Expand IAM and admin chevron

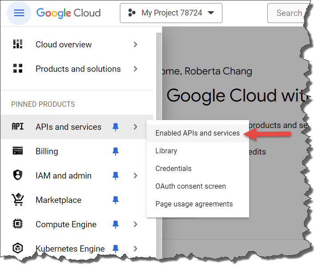[135, 175]
